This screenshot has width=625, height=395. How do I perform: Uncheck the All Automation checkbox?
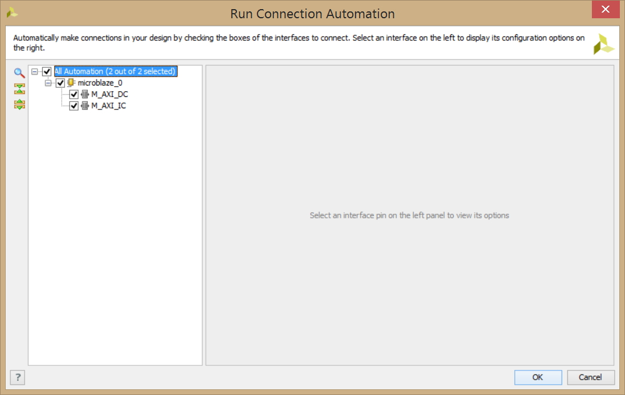(x=47, y=72)
